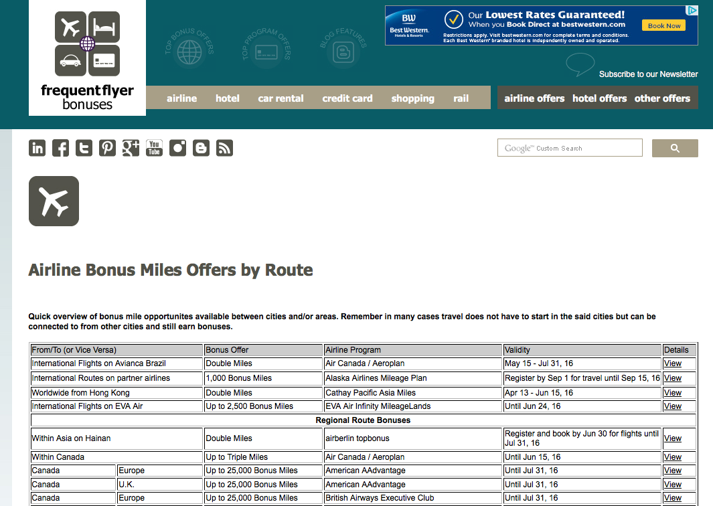The height and width of the screenshot is (506, 713).
Task: Click the magnifier search button
Action: [675, 148]
